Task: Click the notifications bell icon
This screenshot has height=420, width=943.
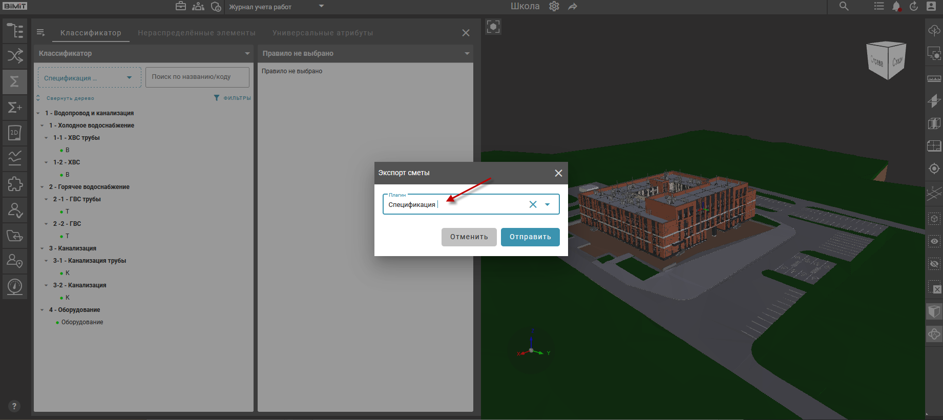Action: [x=896, y=7]
